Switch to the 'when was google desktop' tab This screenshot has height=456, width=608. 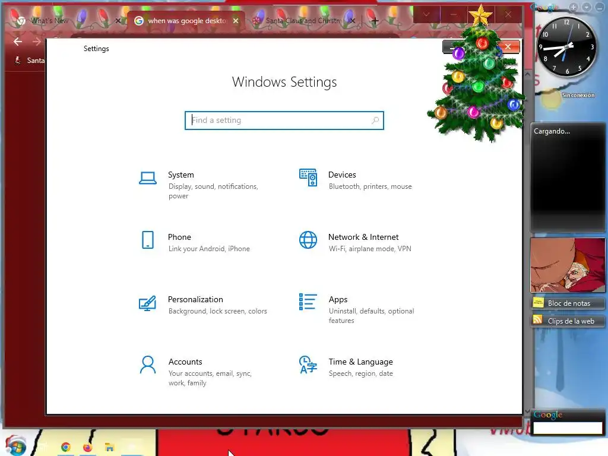point(186,21)
